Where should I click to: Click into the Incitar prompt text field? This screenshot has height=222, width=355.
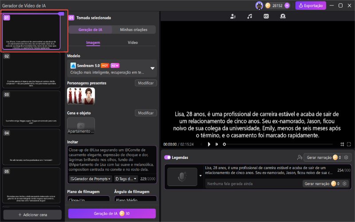coord(112,160)
